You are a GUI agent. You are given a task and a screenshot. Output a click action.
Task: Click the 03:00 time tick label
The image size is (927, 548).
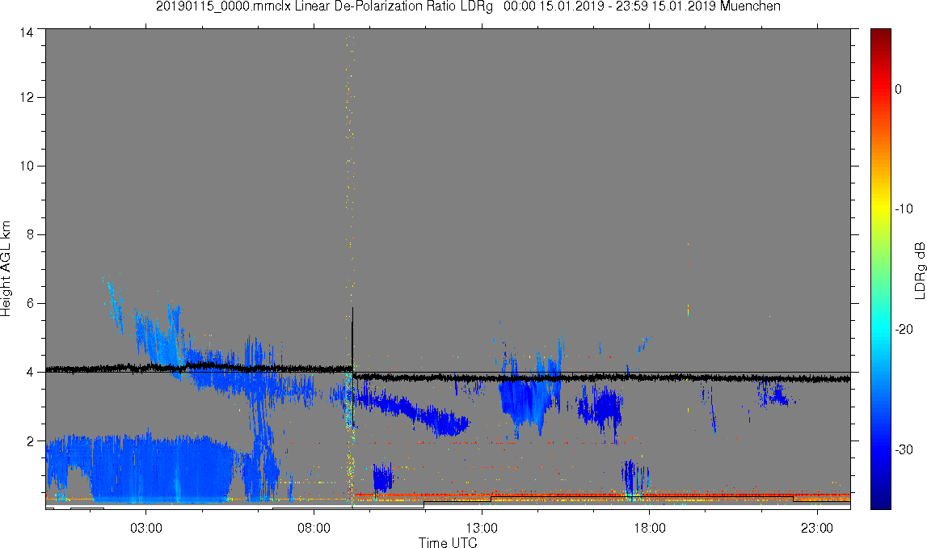point(146,528)
